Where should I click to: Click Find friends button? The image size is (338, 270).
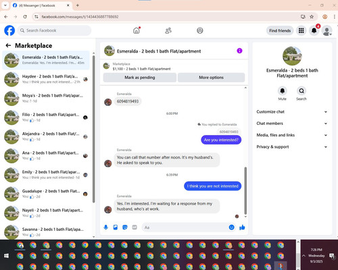click(x=280, y=30)
